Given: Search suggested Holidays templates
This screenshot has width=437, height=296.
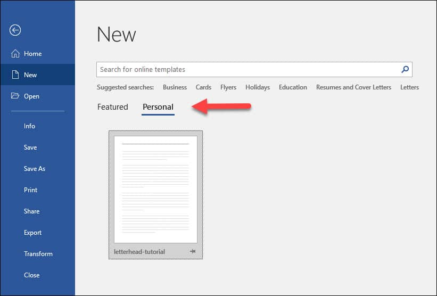Looking at the screenshot, I should 258,87.
